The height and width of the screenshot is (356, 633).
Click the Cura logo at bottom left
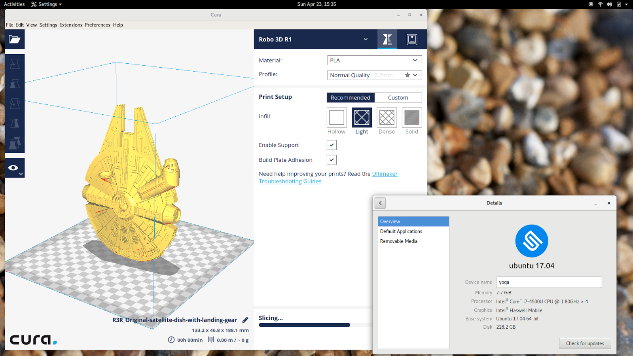(x=33, y=339)
